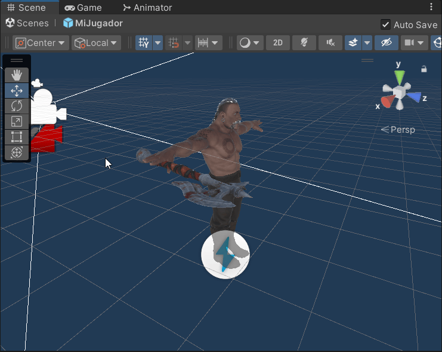Switch to the Animator tab
The height and width of the screenshot is (352, 442).
point(147,8)
